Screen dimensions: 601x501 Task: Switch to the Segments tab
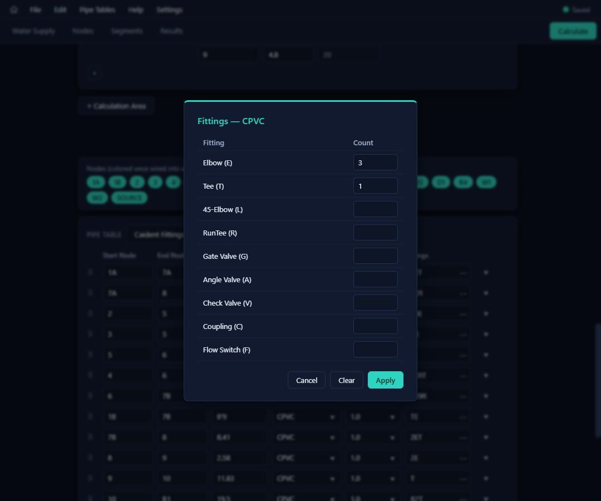127,31
